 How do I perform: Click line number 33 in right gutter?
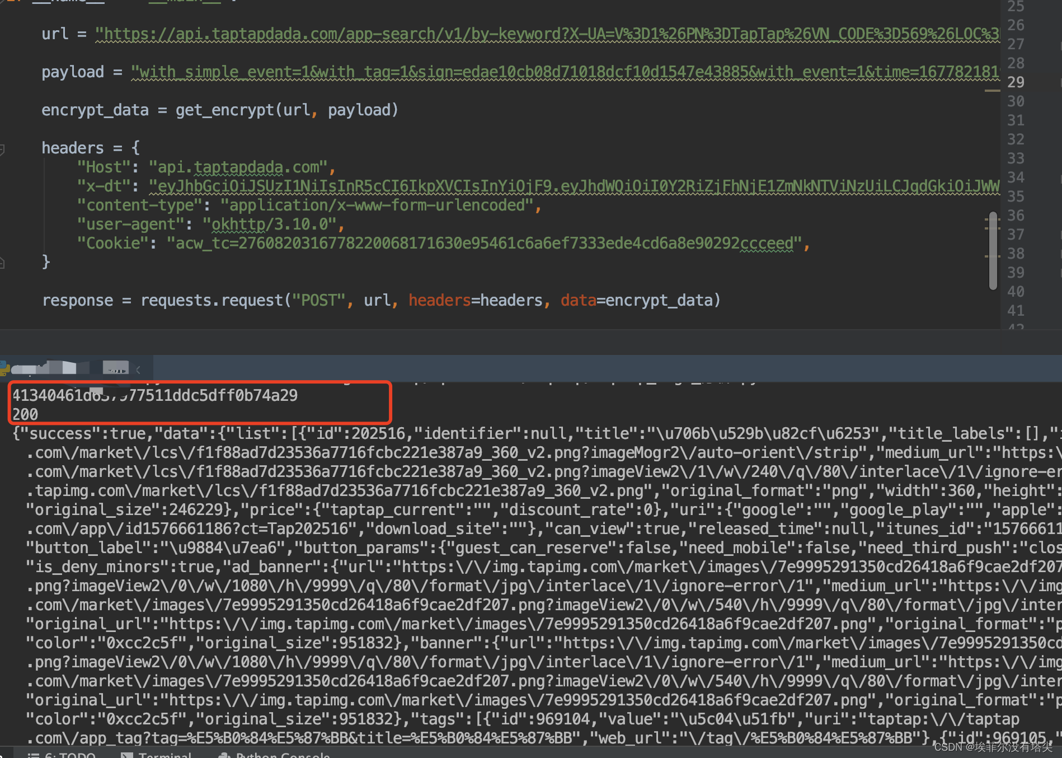pyautogui.click(x=1016, y=158)
